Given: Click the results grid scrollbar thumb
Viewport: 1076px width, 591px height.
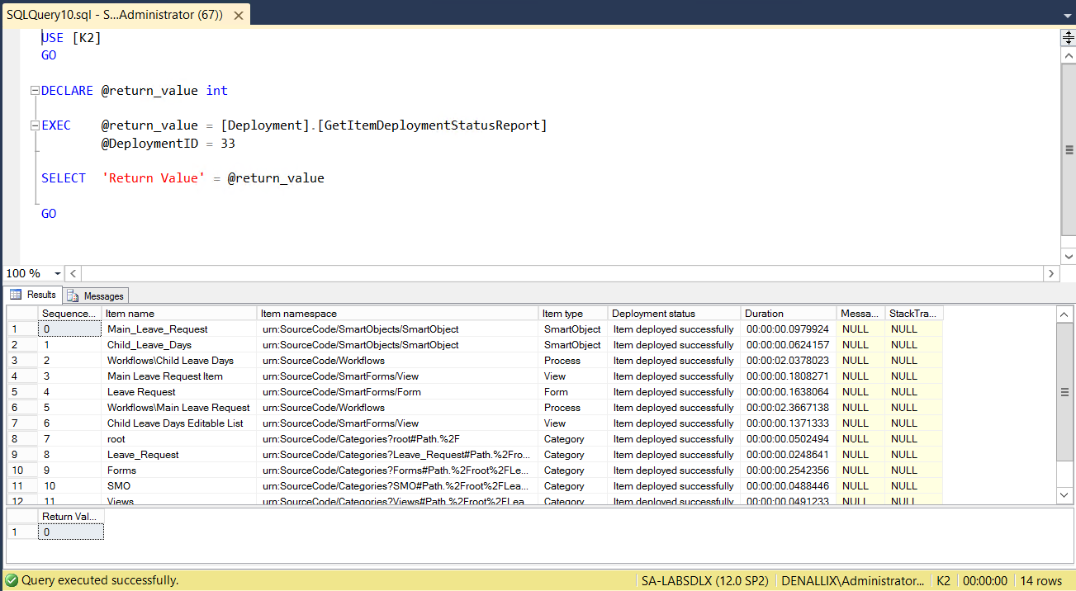Looking at the screenshot, I should pos(1065,393).
